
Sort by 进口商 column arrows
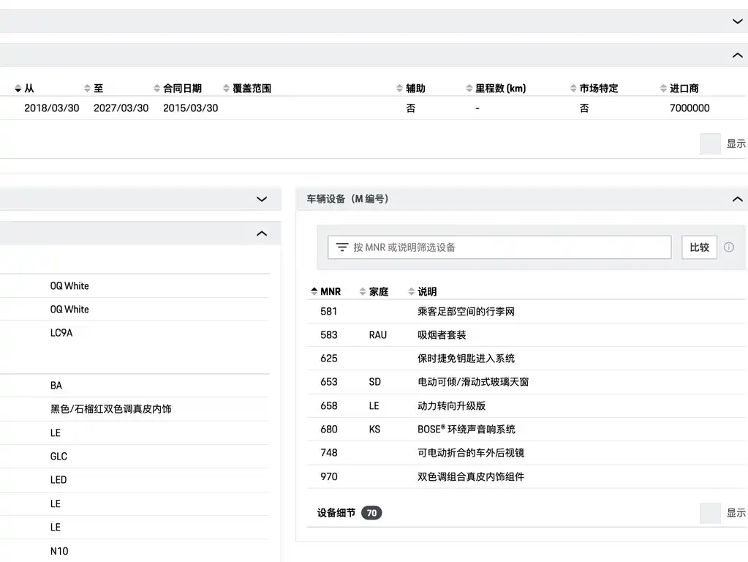coord(663,89)
